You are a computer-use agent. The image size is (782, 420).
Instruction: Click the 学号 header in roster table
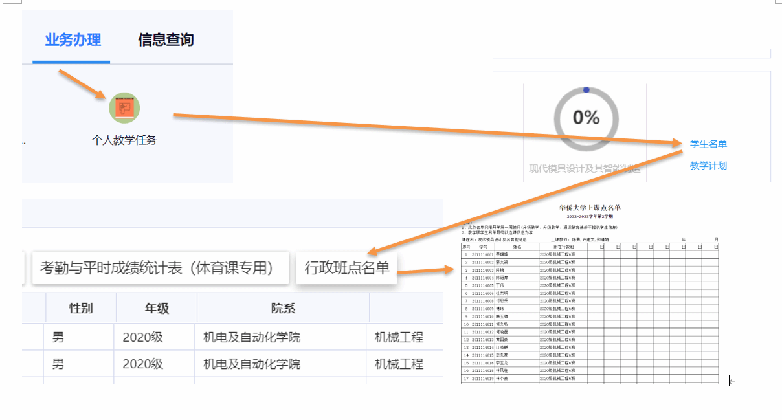[x=483, y=247]
